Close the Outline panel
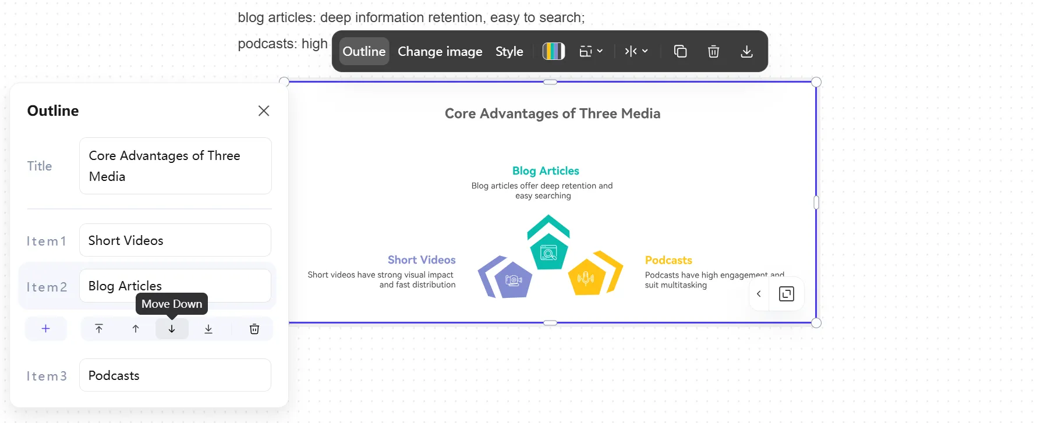Screen dimensions: 1037x423 (x=264, y=111)
